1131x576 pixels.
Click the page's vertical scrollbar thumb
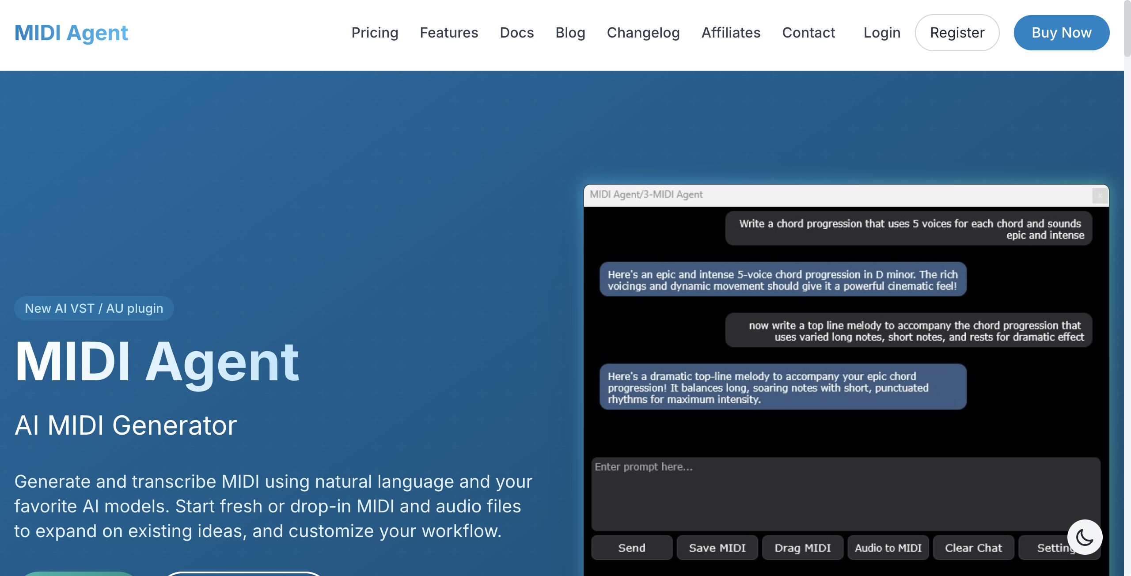tap(1127, 28)
